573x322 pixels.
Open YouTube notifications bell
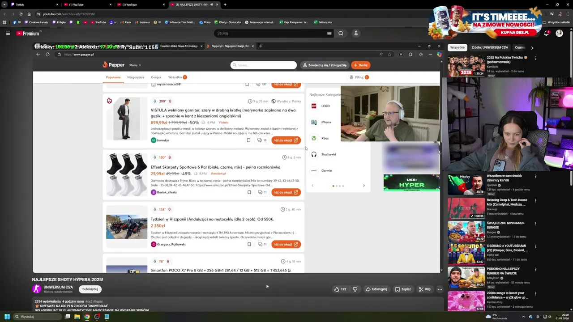click(x=547, y=33)
